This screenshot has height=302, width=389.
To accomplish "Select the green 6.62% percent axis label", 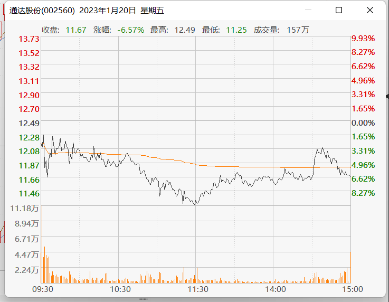I will 363,178.
